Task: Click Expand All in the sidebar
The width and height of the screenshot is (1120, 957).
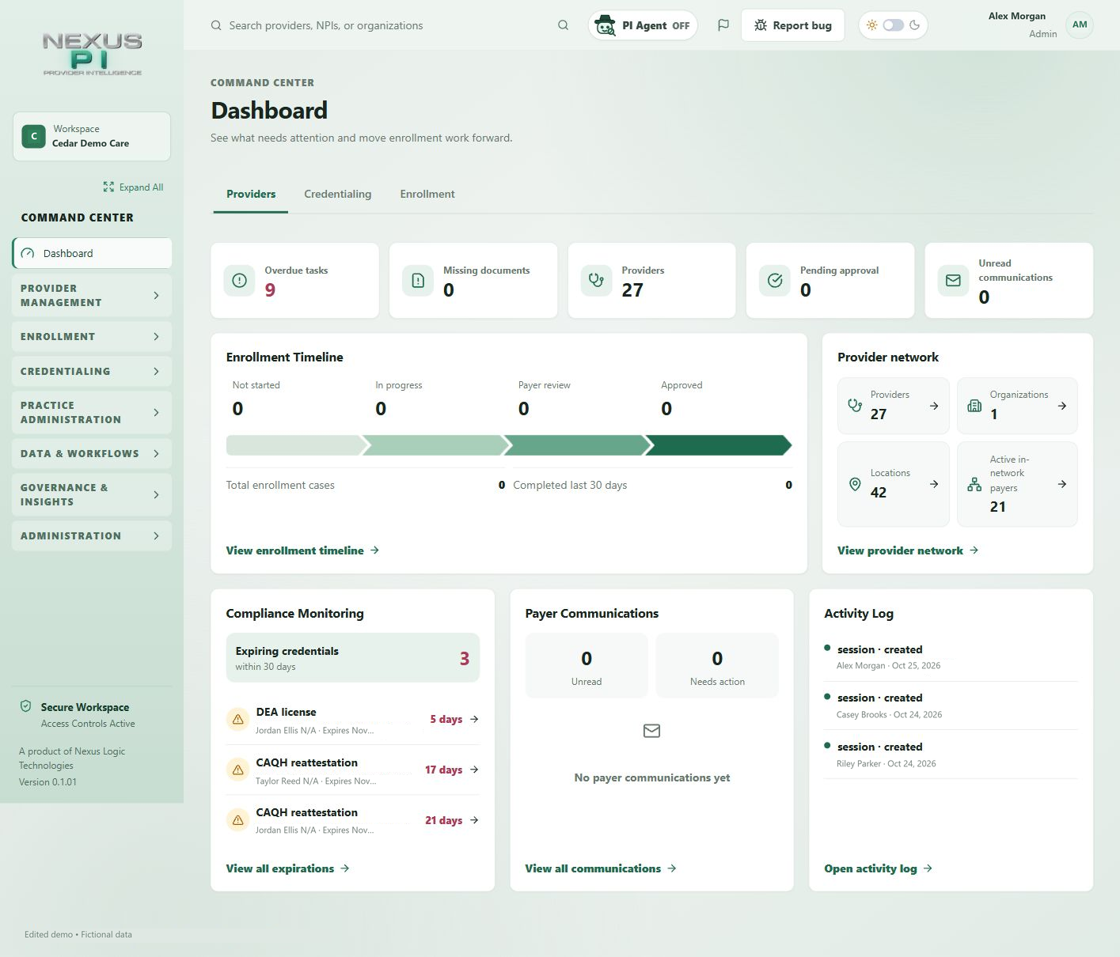Action: [x=133, y=187]
